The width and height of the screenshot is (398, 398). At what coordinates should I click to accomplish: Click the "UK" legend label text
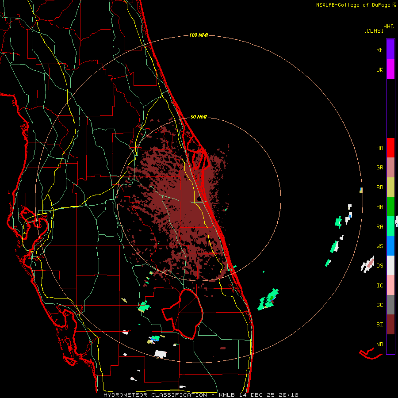pyautogui.click(x=379, y=69)
